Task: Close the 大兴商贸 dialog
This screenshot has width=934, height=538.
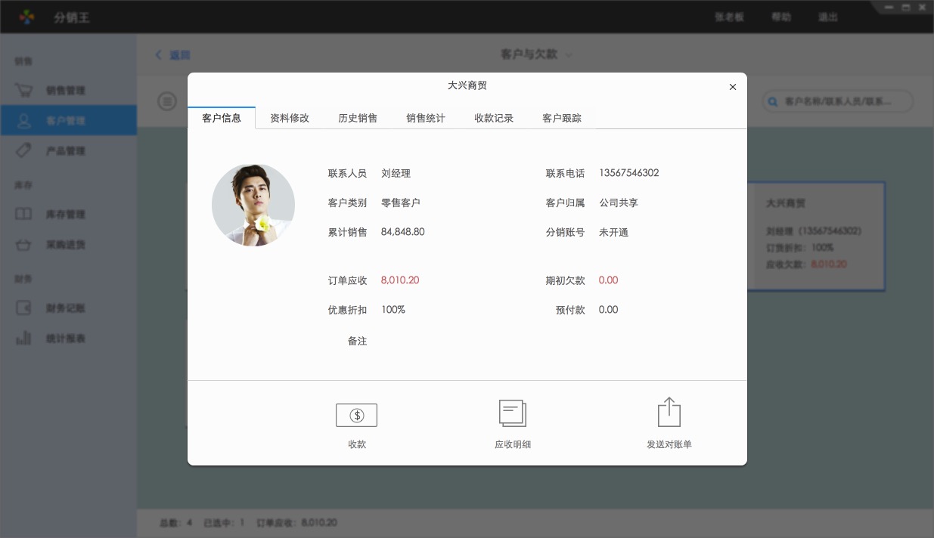Action: (732, 87)
